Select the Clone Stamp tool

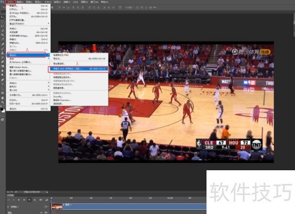(2, 53)
